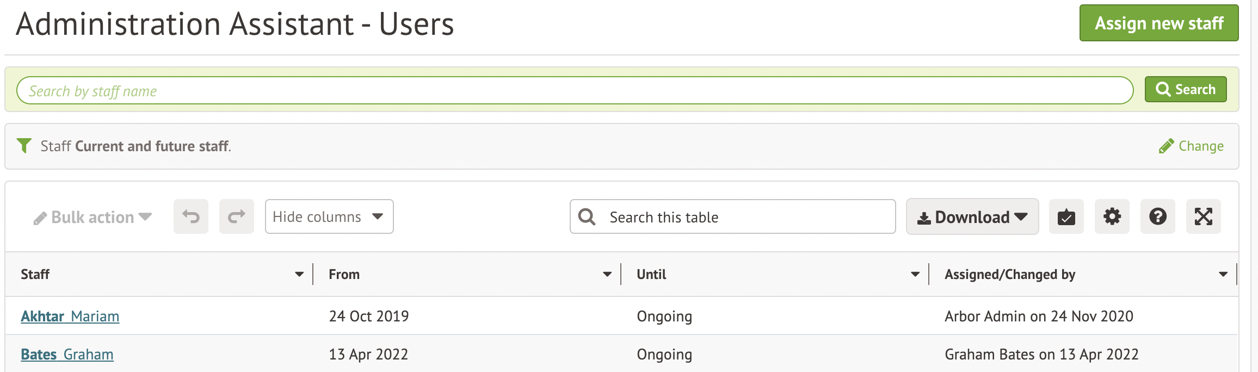Screen dimensions: 1258x372
Task: Click the green filter funnel icon
Action: (x=24, y=146)
